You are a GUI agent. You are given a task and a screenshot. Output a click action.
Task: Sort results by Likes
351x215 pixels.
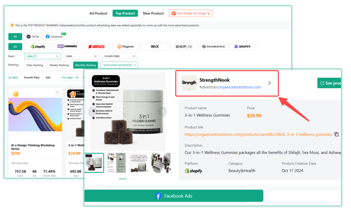point(13,77)
